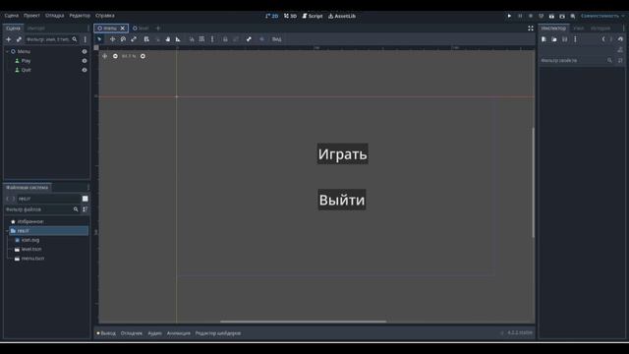The image size is (629, 354).
Task: Go to previous object in Inspector history
Action: (x=603, y=39)
